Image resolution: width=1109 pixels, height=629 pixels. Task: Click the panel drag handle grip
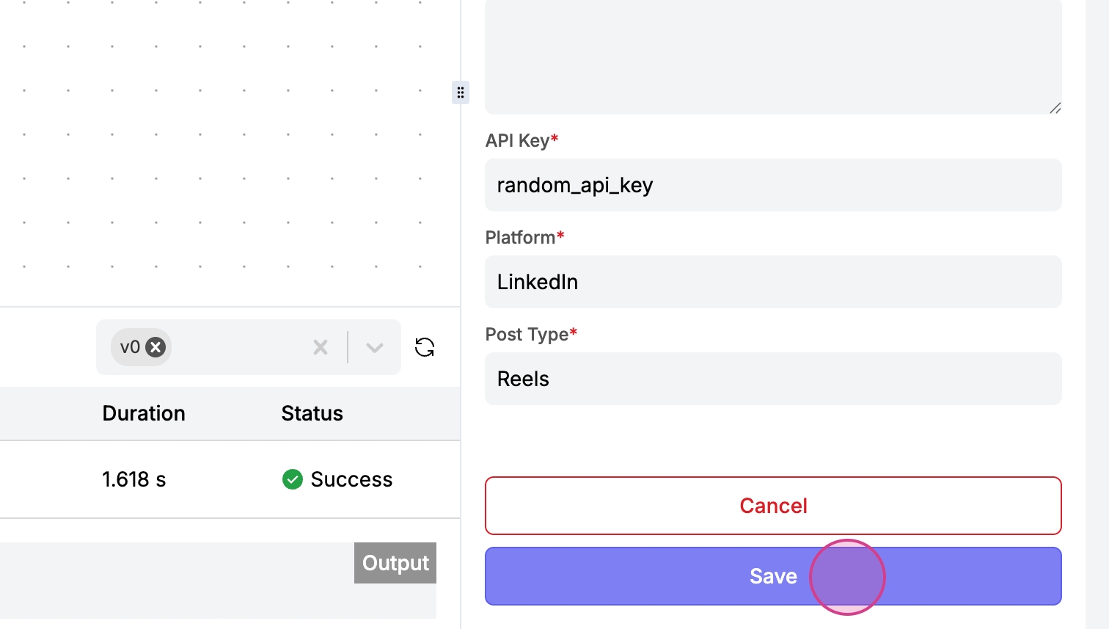tap(461, 92)
